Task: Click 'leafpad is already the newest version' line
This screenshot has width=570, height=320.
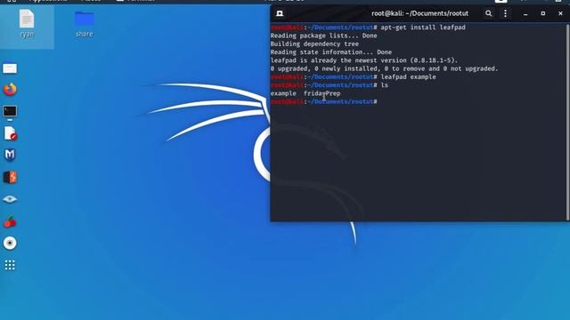Action: coord(364,60)
